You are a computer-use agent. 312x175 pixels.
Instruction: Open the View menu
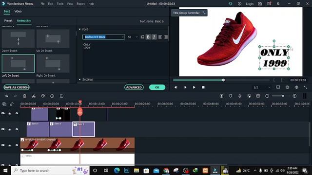(70, 4)
